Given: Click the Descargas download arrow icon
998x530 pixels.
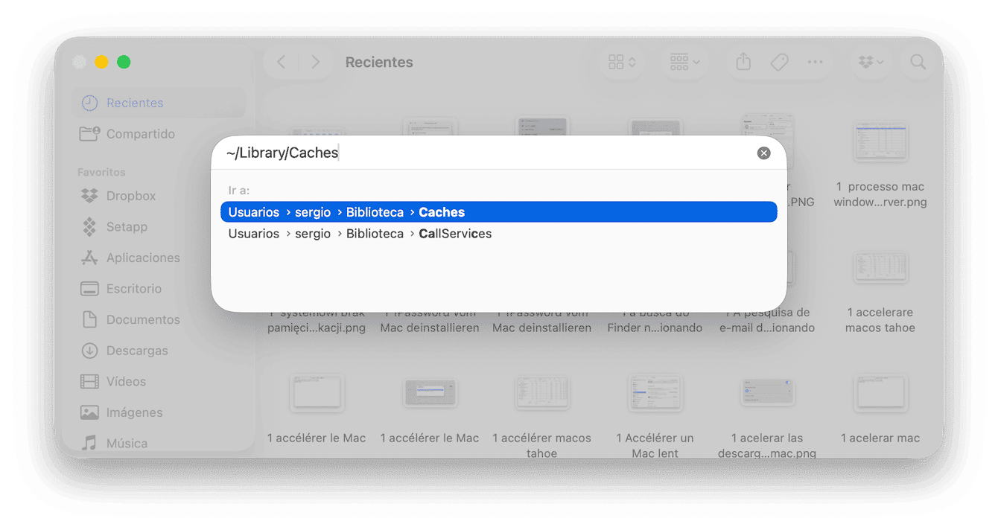Looking at the screenshot, I should click(89, 351).
